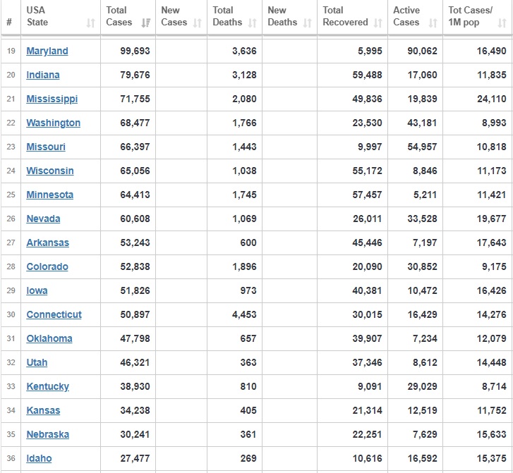This screenshot has height=473, width=513.
Task: Click the # rank column header
Action: (9, 23)
